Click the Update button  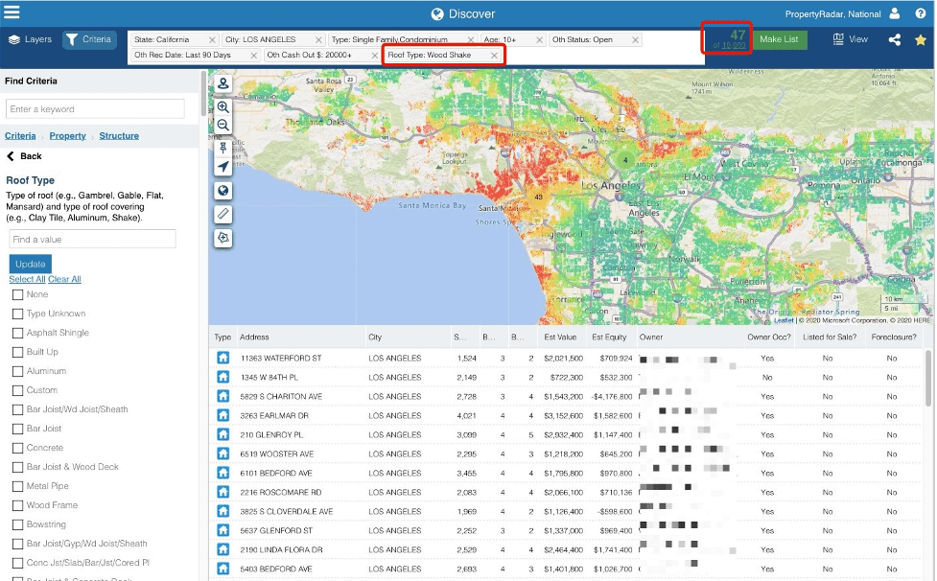[x=31, y=264]
